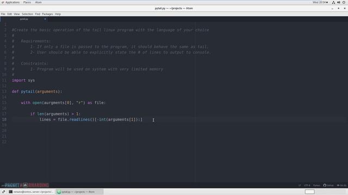Image resolution: width=348 pixels, height=195 pixels.
Task: Open the View menu
Action: pos(17,14)
